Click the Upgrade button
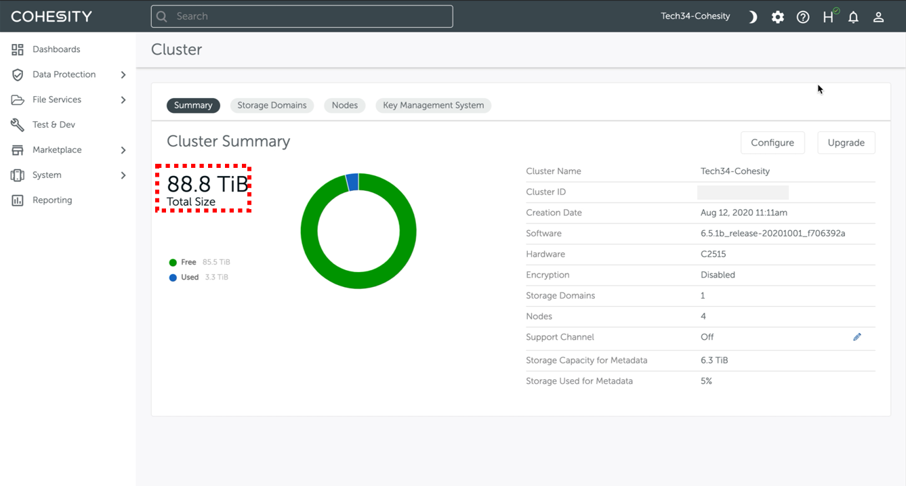906x486 pixels. (846, 143)
